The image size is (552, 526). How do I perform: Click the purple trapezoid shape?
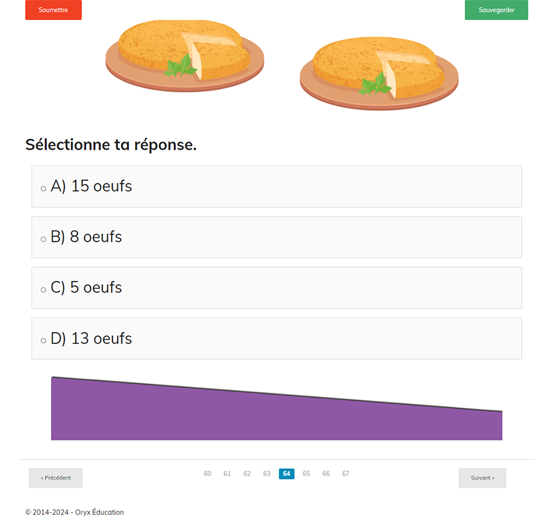click(x=276, y=416)
